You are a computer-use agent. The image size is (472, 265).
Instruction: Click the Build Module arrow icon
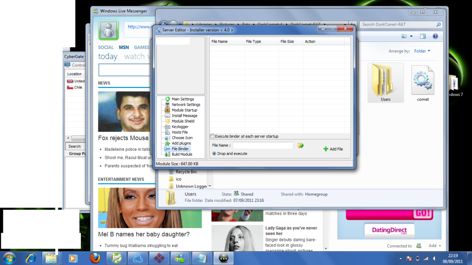pos(167,154)
